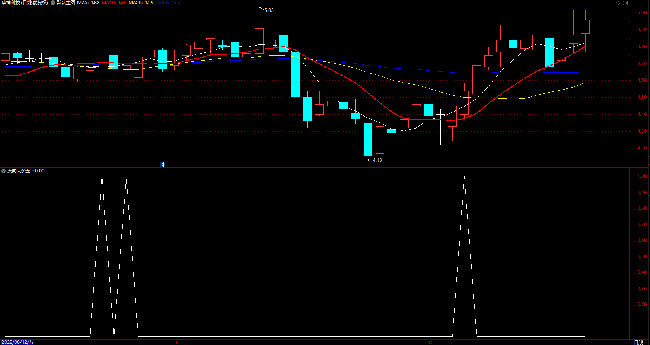Click the month 10 marker on time axis
The image size is (650, 345).
(431, 342)
